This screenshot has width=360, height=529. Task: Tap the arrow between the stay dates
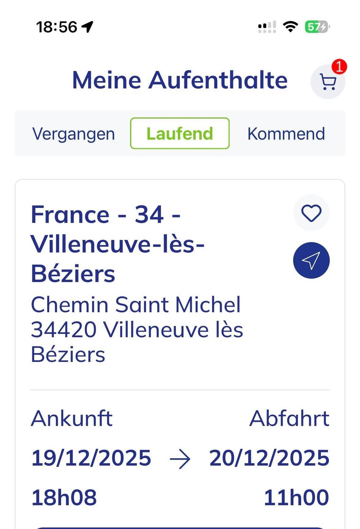[180, 459]
